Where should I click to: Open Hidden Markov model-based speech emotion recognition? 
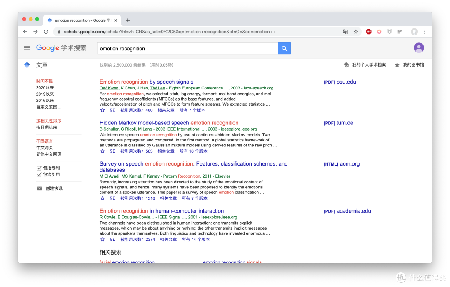coord(169,123)
